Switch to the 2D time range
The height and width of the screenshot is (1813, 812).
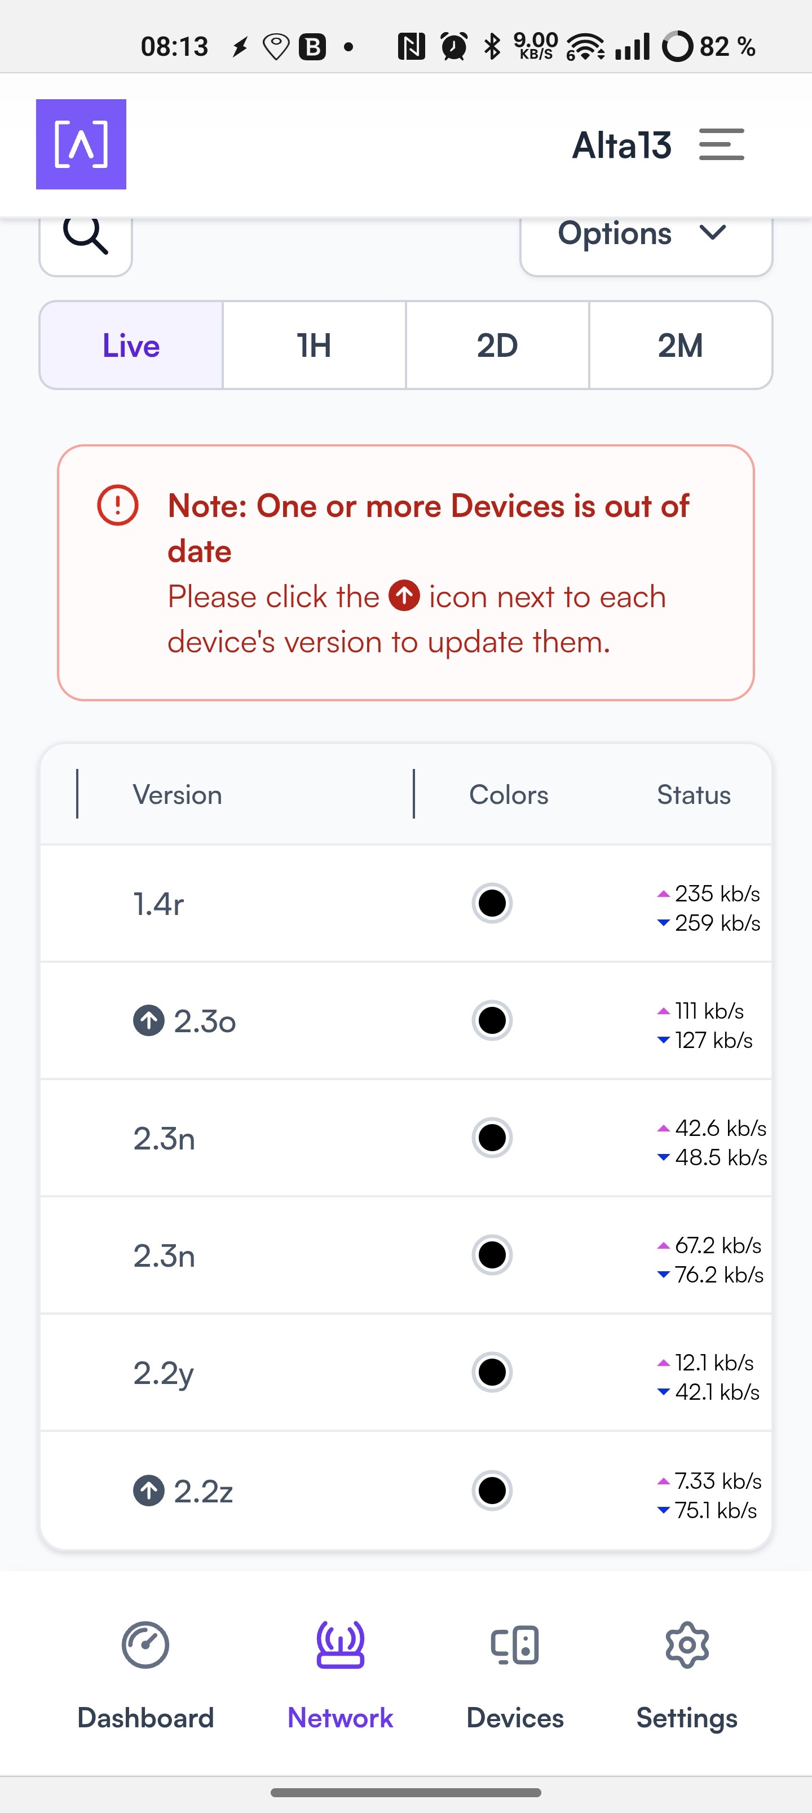pos(497,346)
